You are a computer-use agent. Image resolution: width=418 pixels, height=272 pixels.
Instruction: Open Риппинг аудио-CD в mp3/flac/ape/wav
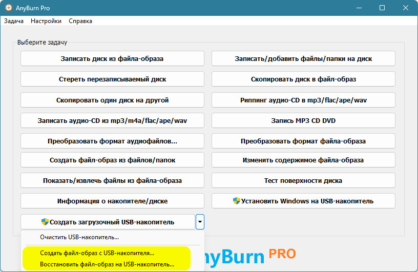coord(303,100)
